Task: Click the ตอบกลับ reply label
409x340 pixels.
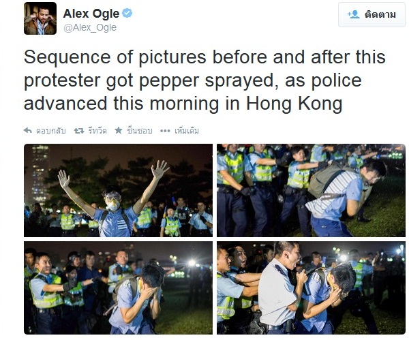Action: coord(51,131)
